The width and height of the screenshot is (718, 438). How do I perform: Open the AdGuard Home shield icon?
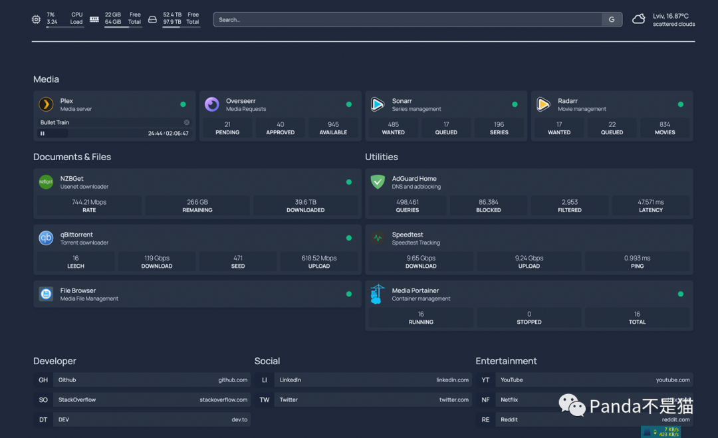tap(378, 182)
